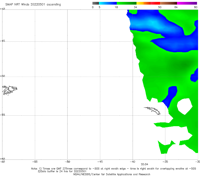Click the longitude label '-50' on the bottom axis
Image resolution: width=200 pixels, height=176 pixels.
(68, 162)
